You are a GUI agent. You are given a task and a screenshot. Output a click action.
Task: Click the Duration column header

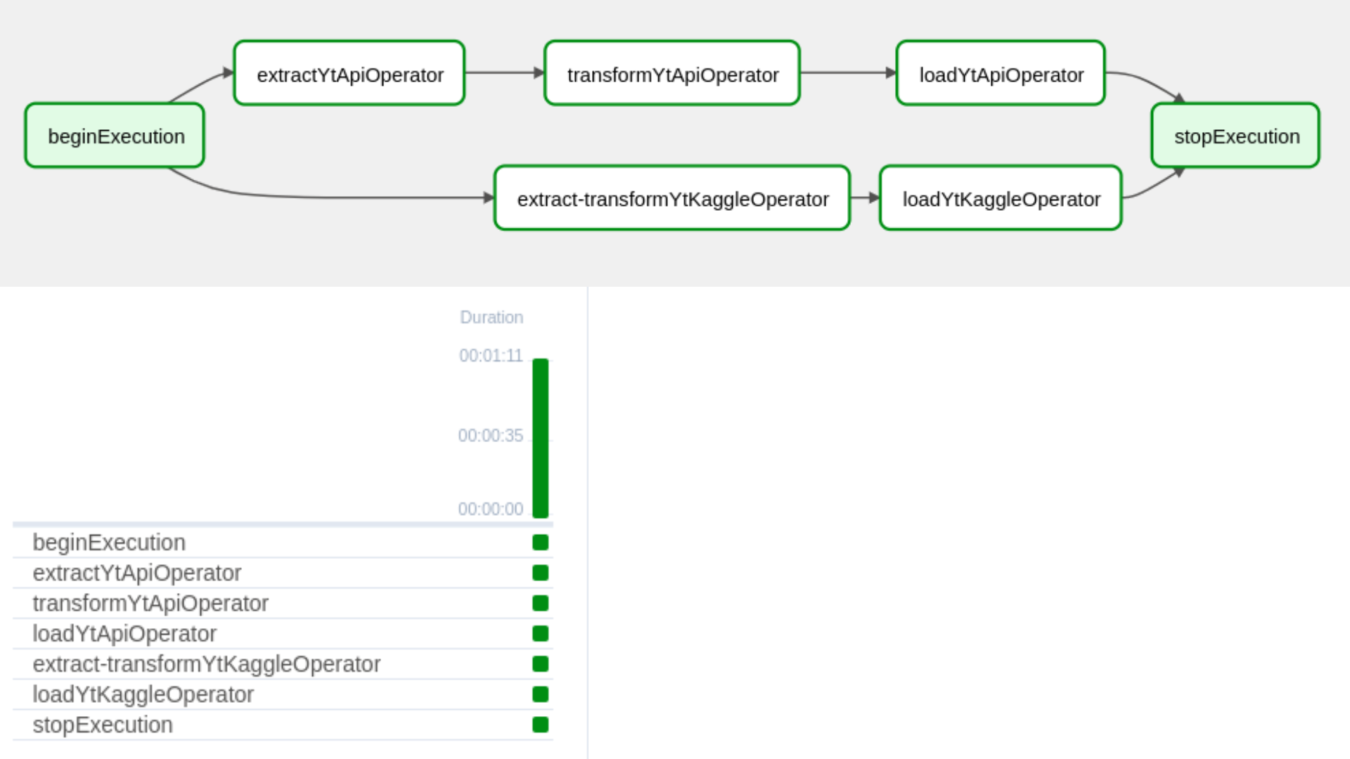(x=491, y=317)
